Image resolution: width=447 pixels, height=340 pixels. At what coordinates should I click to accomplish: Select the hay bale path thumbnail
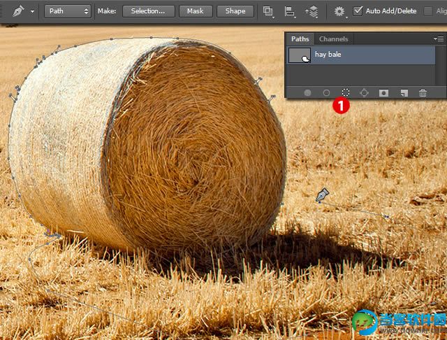299,55
